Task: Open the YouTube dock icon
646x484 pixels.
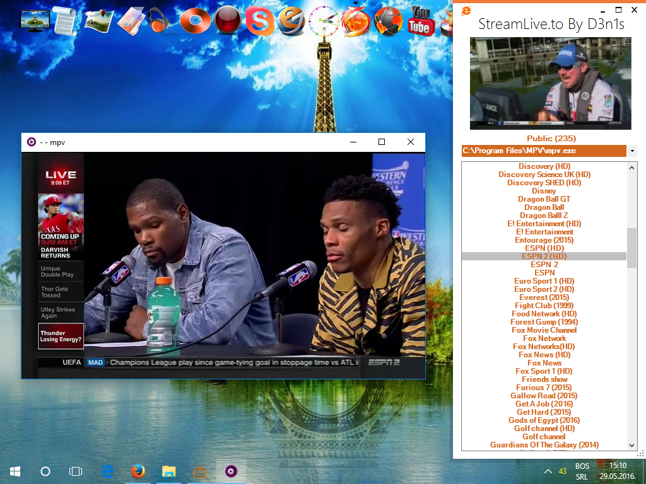Action: pyautogui.click(x=421, y=21)
